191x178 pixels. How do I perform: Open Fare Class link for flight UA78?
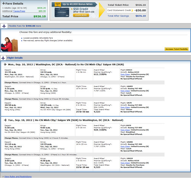[x=125, y=130]
